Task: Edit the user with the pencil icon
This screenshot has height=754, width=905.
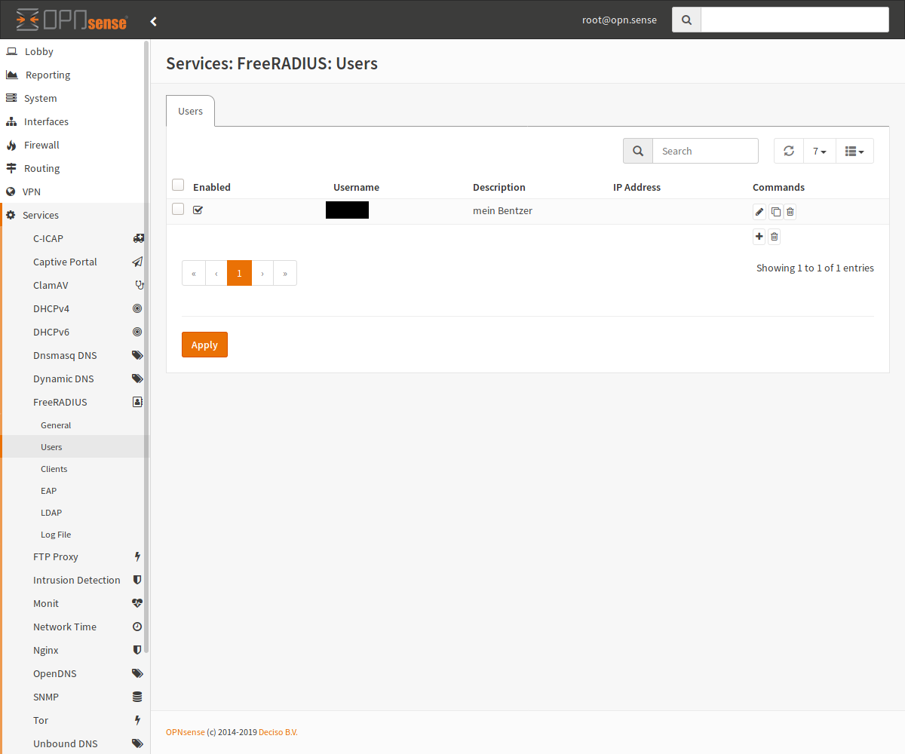Action: click(x=759, y=212)
